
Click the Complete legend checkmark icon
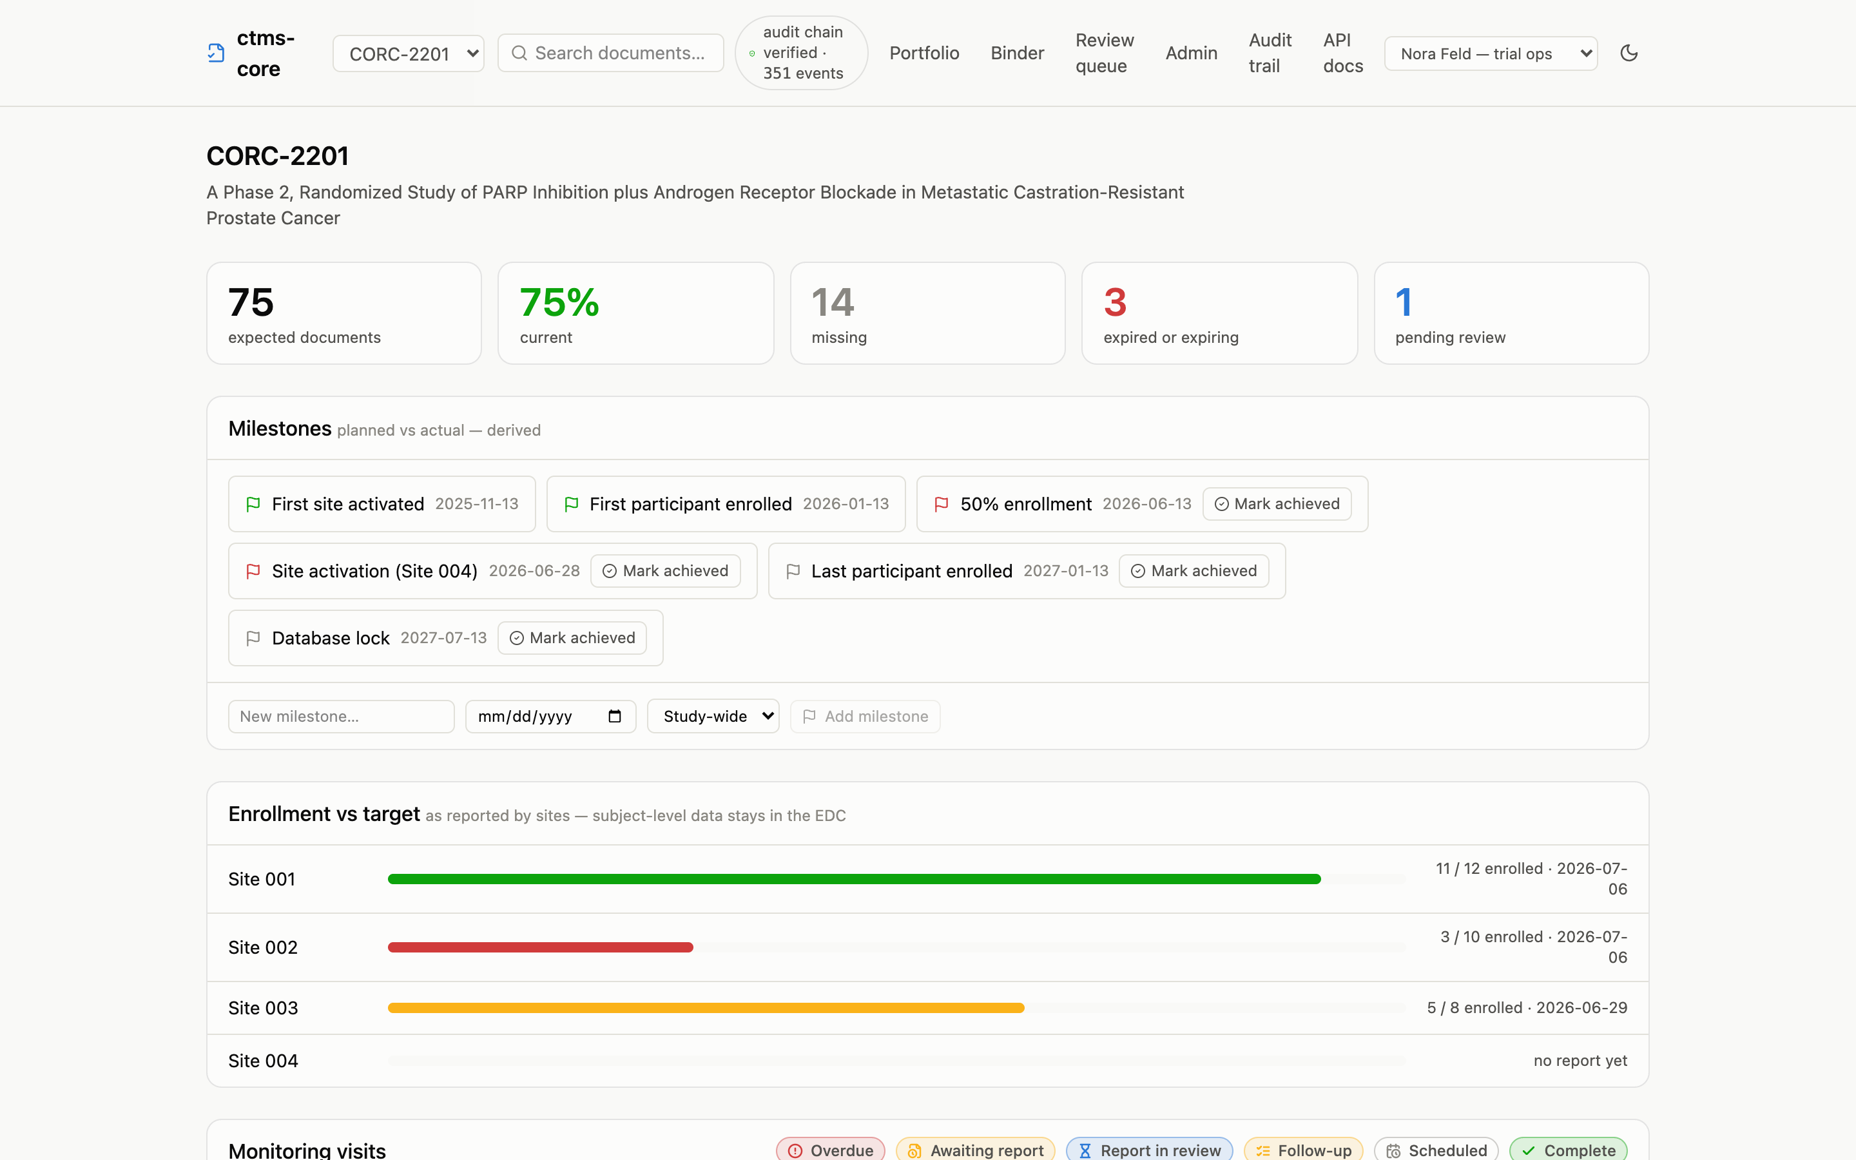(x=1528, y=1150)
